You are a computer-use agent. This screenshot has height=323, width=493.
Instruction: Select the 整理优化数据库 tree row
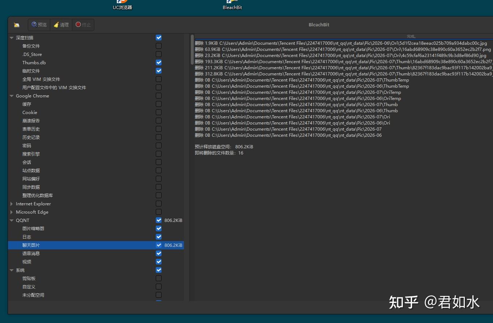click(96, 196)
